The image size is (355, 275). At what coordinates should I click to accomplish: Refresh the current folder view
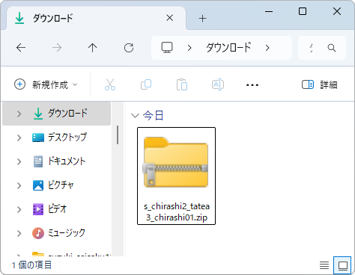pyautogui.click(x=129, y=48)
